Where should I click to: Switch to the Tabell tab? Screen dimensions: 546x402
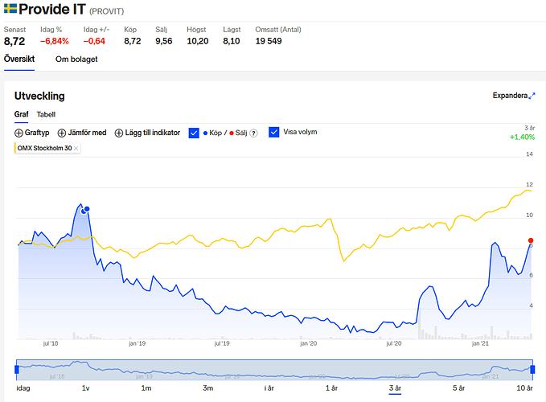pos(46,114)
